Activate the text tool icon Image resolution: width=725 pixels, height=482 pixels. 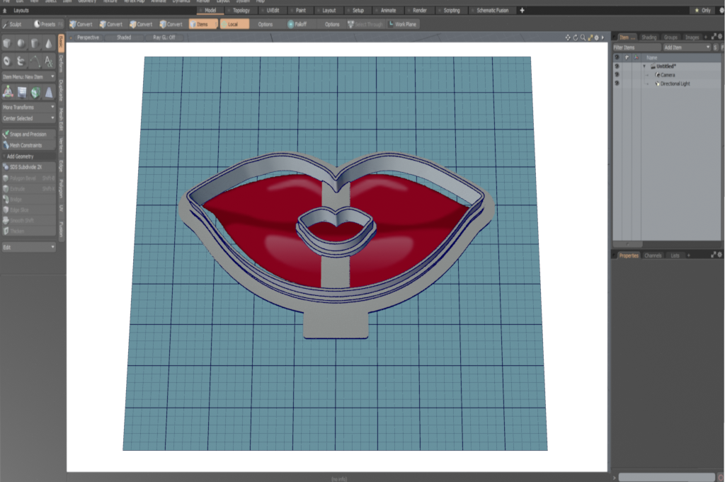coord(48,62)
